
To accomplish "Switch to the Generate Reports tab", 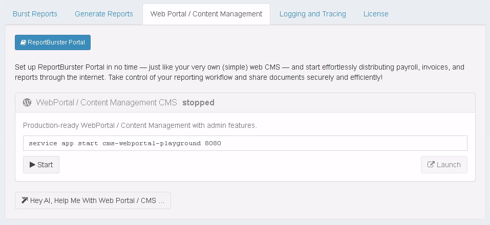I will click(104, 14).
